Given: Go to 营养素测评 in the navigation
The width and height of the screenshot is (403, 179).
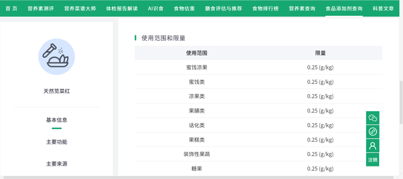Looking at the screenshot, I should tap(41, 8).
